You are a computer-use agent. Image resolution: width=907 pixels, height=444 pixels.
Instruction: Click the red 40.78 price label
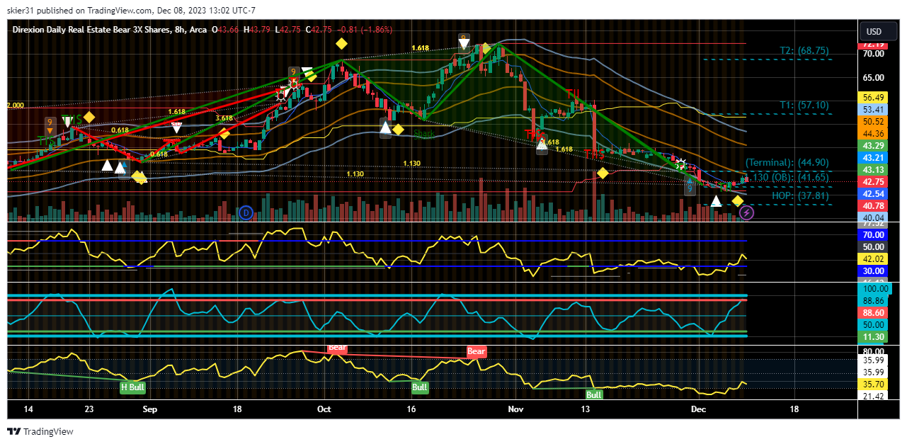point(874,206)
